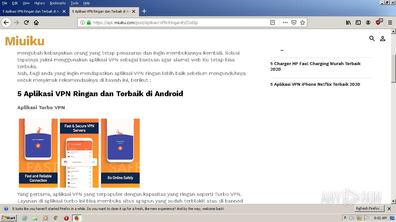Dismiss the Refresh Firefox notification bar
The width and height of the screenshot is (396, 222).
(x=389, y=209)
